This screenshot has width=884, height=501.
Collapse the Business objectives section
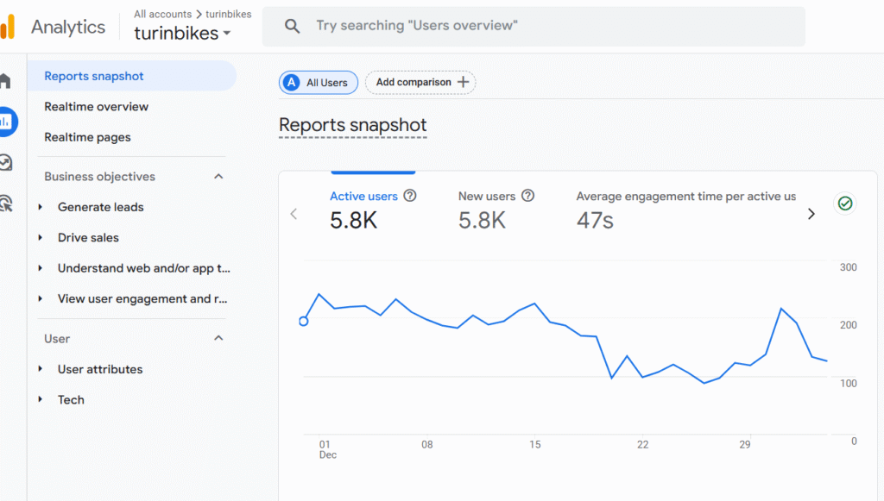pos(218,177)
